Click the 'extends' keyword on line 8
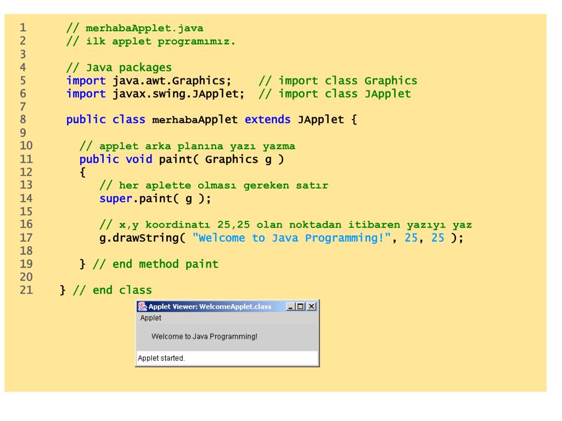Viewport: 562px width, 421px height. 267,119
